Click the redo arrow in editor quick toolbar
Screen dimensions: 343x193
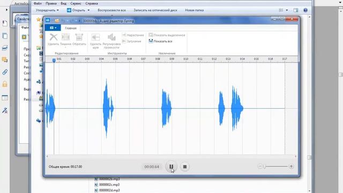(x=72, y=21)
